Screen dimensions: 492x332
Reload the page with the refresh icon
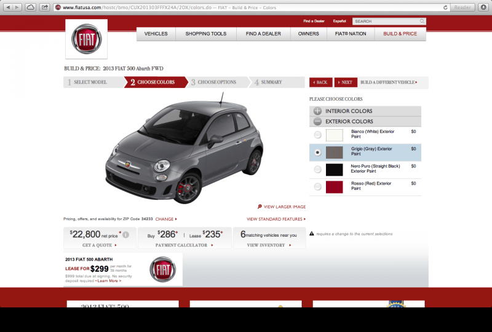point(445,7)
